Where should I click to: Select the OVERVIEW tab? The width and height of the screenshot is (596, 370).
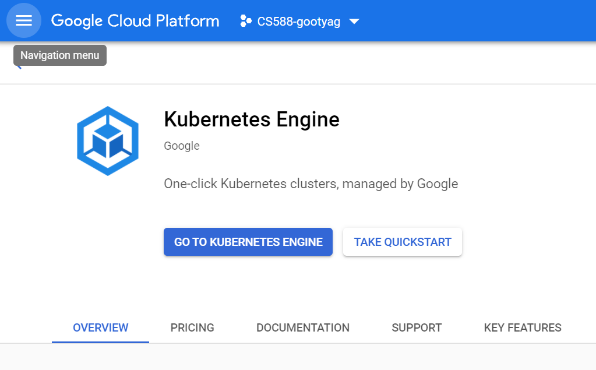point(100,328)
